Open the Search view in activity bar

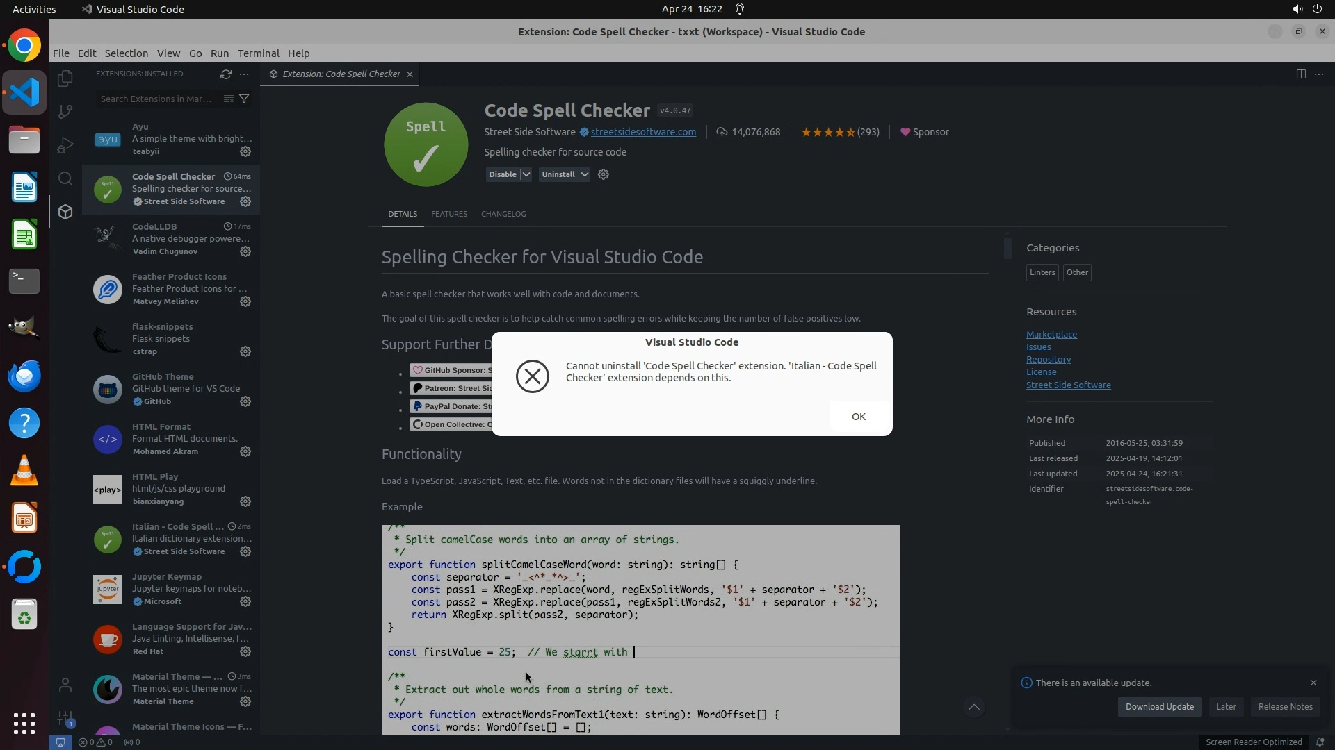click(x=65, y=178)
